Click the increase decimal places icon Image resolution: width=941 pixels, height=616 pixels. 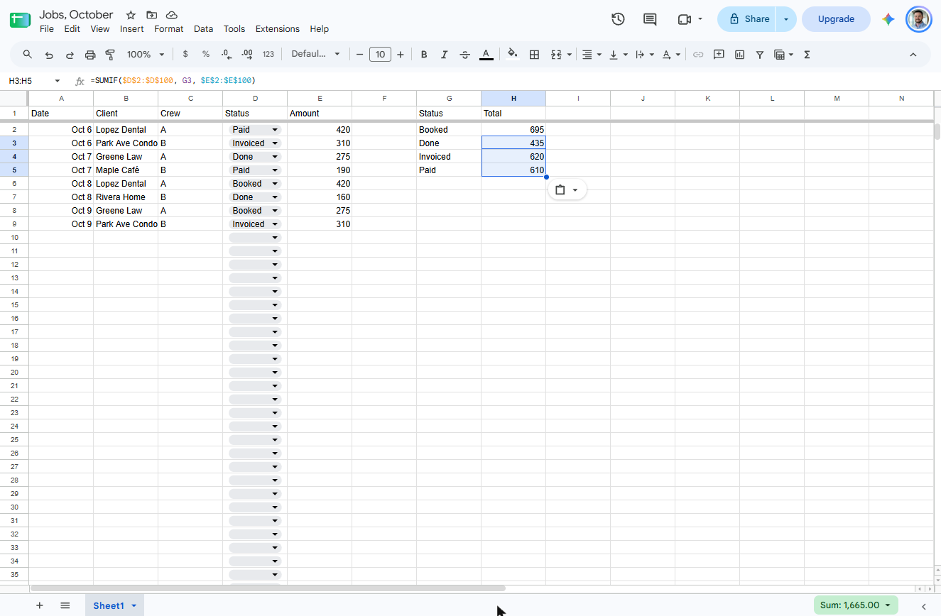(x=247, y=55)
